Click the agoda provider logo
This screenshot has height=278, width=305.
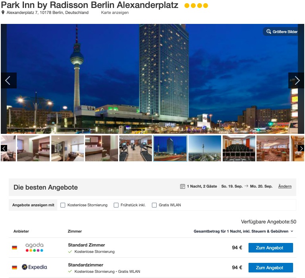click(35, 247)
